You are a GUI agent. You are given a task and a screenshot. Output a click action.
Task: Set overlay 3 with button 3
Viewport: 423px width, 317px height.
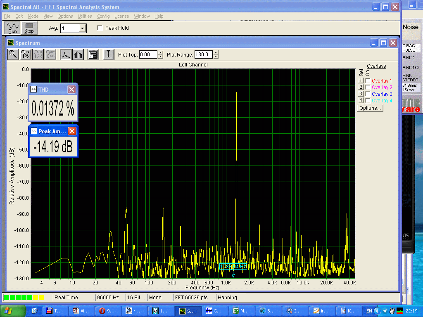click(x=361, y=94)
